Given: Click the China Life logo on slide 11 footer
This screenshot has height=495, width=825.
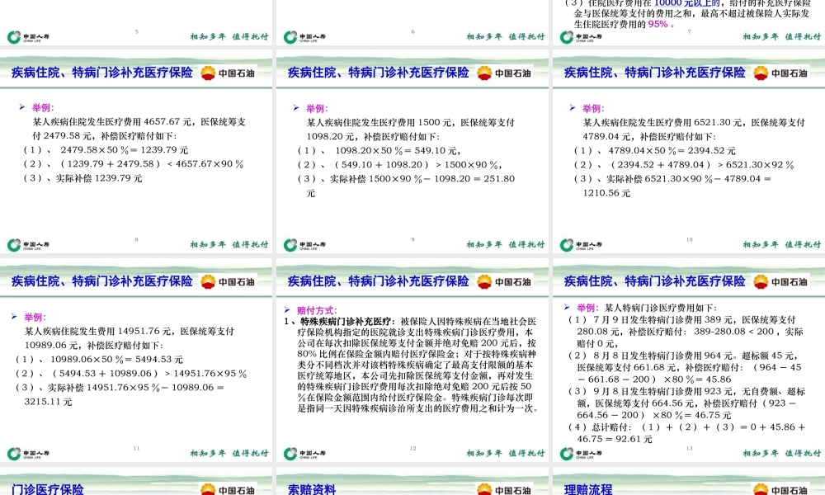Looking at the screenshot, I should pos(15,453).
